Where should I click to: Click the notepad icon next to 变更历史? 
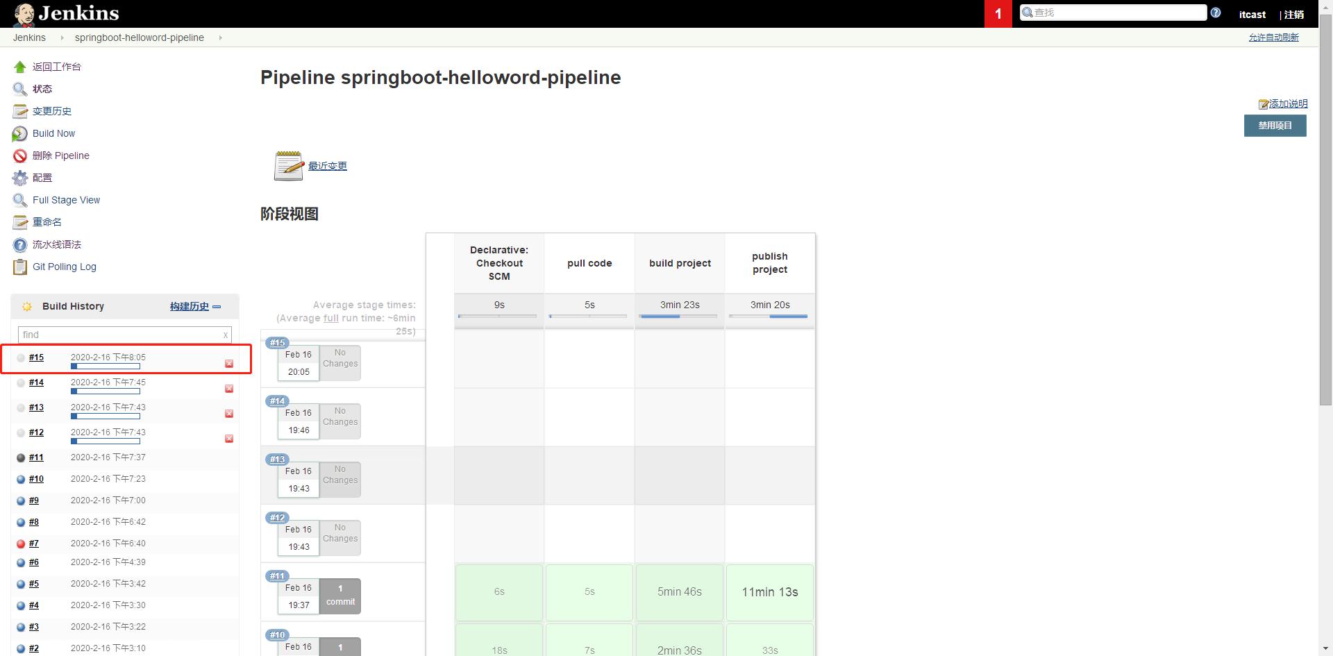(20, 112)
